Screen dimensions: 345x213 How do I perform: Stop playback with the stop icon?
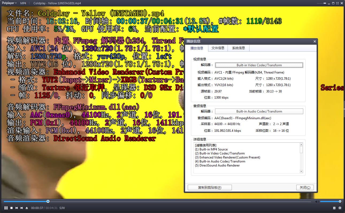coord(11,208)
